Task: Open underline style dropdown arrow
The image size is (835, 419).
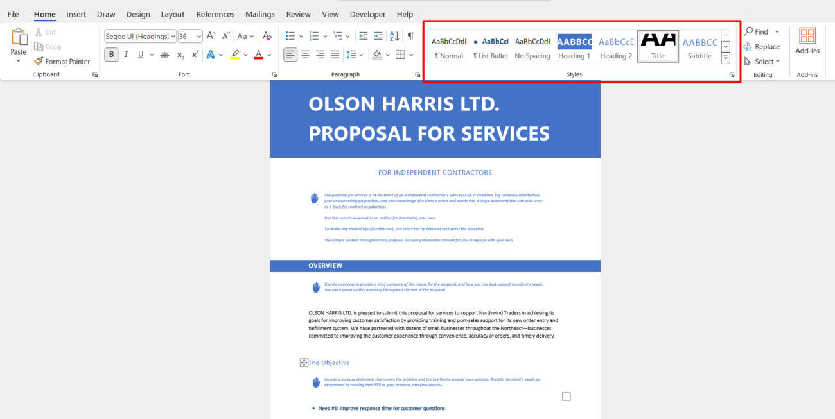Action: 152,55
